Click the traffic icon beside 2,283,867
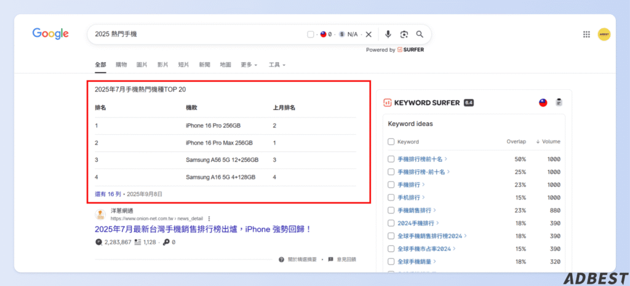Image resolution: width=630 pixels, height=286 pixels. tap(99, 242)
